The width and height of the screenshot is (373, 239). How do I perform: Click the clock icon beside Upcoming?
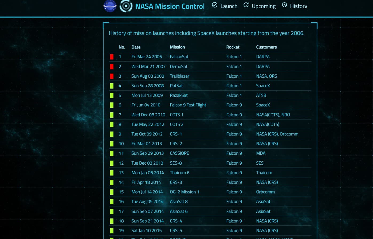[x=246, y=5]
